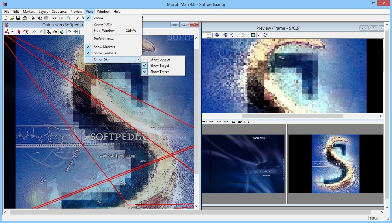
Task: Print using the printer icon
Action: coord(25,18)
